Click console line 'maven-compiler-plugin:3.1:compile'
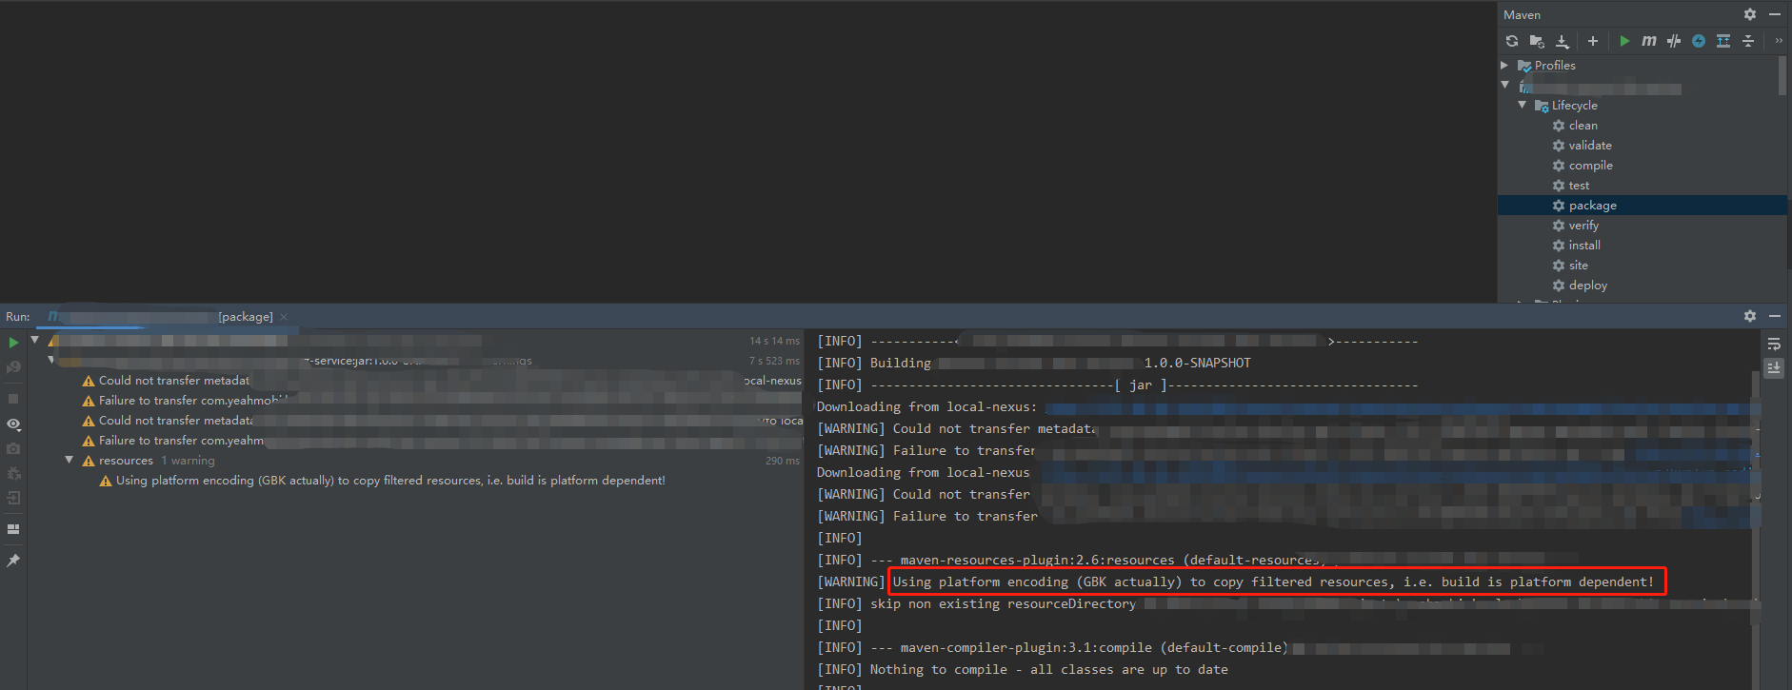1792x690 pixels. coord(1052,648)
